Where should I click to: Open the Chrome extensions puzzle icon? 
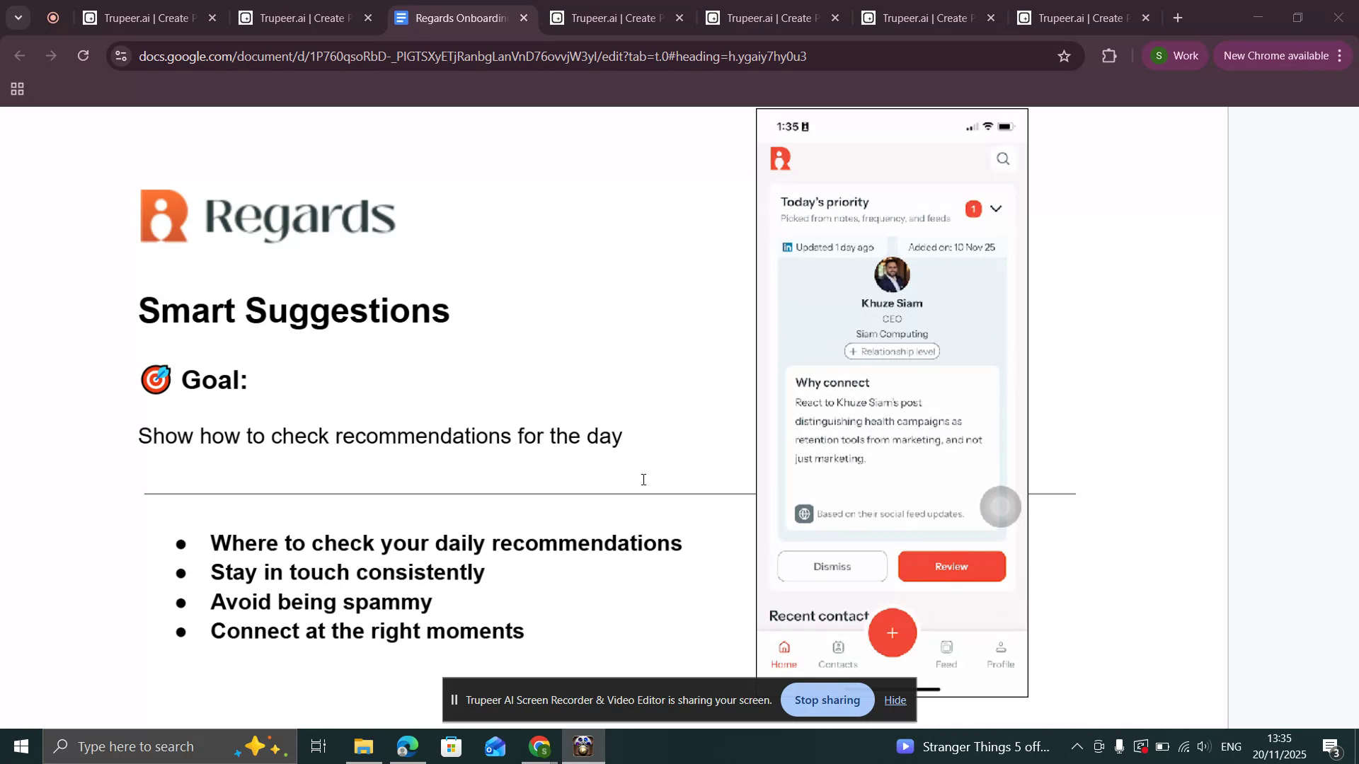pos(1109,57)
